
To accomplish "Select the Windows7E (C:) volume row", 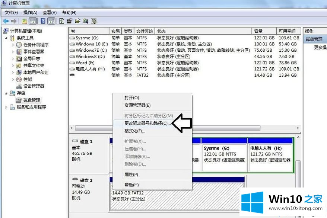I will click(x=185, y=50).
